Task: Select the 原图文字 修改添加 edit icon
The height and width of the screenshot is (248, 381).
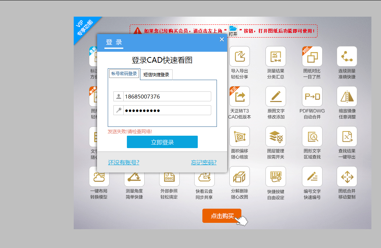Action: 275,96
